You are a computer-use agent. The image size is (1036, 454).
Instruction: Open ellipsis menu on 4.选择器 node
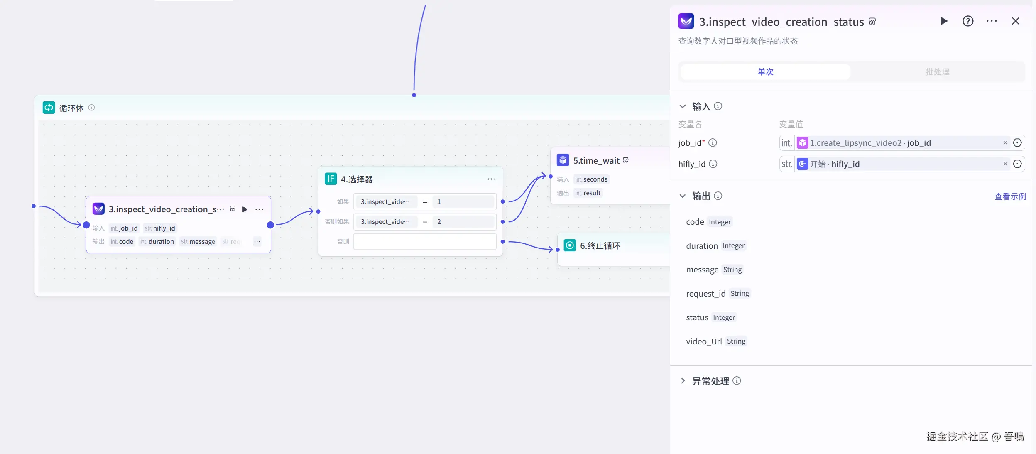click(491, 179)
